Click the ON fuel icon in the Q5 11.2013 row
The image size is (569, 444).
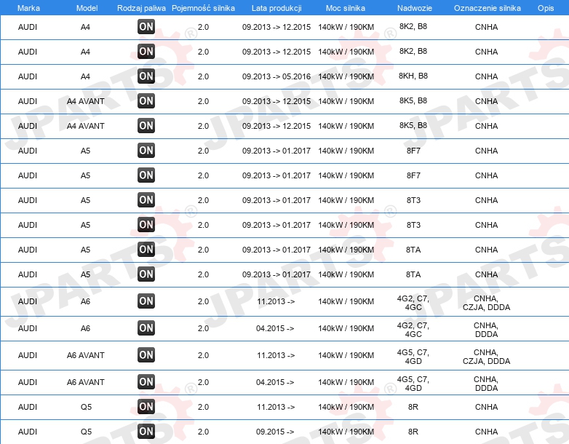click(146, 407)
